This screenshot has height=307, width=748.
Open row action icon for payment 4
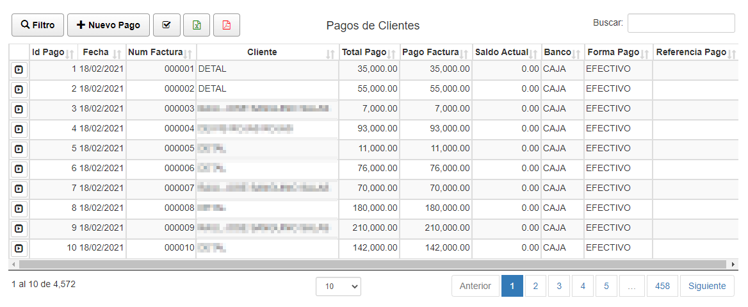[19, 129]
